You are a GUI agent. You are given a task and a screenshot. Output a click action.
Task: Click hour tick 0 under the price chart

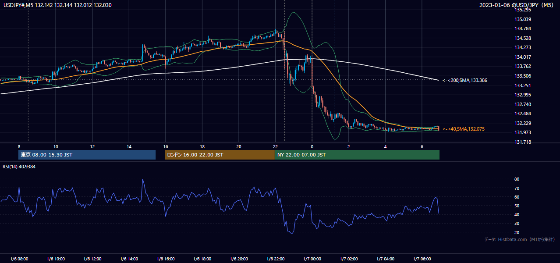[x=312, y=146]
